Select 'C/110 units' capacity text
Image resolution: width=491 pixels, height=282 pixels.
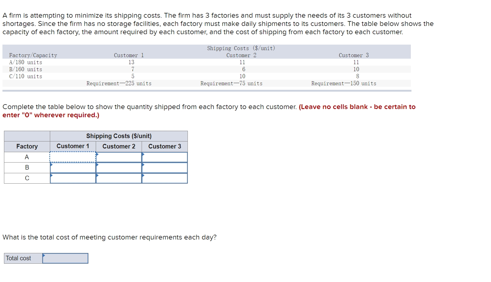click(26, 76)
